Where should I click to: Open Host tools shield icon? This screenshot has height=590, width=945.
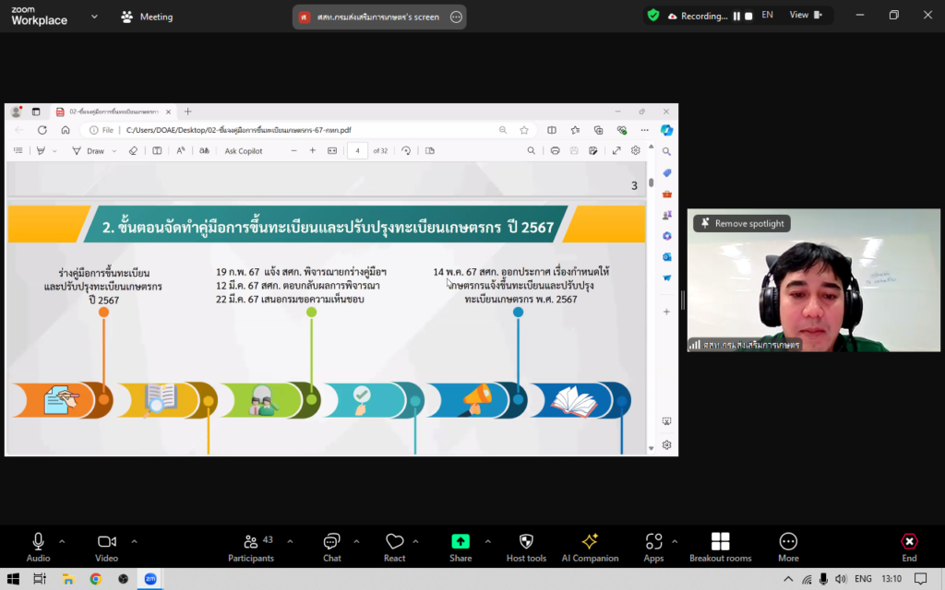click(x=527, y=547)
